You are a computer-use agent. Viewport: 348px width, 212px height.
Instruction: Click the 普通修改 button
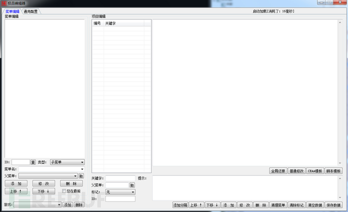tap(297, 171)
